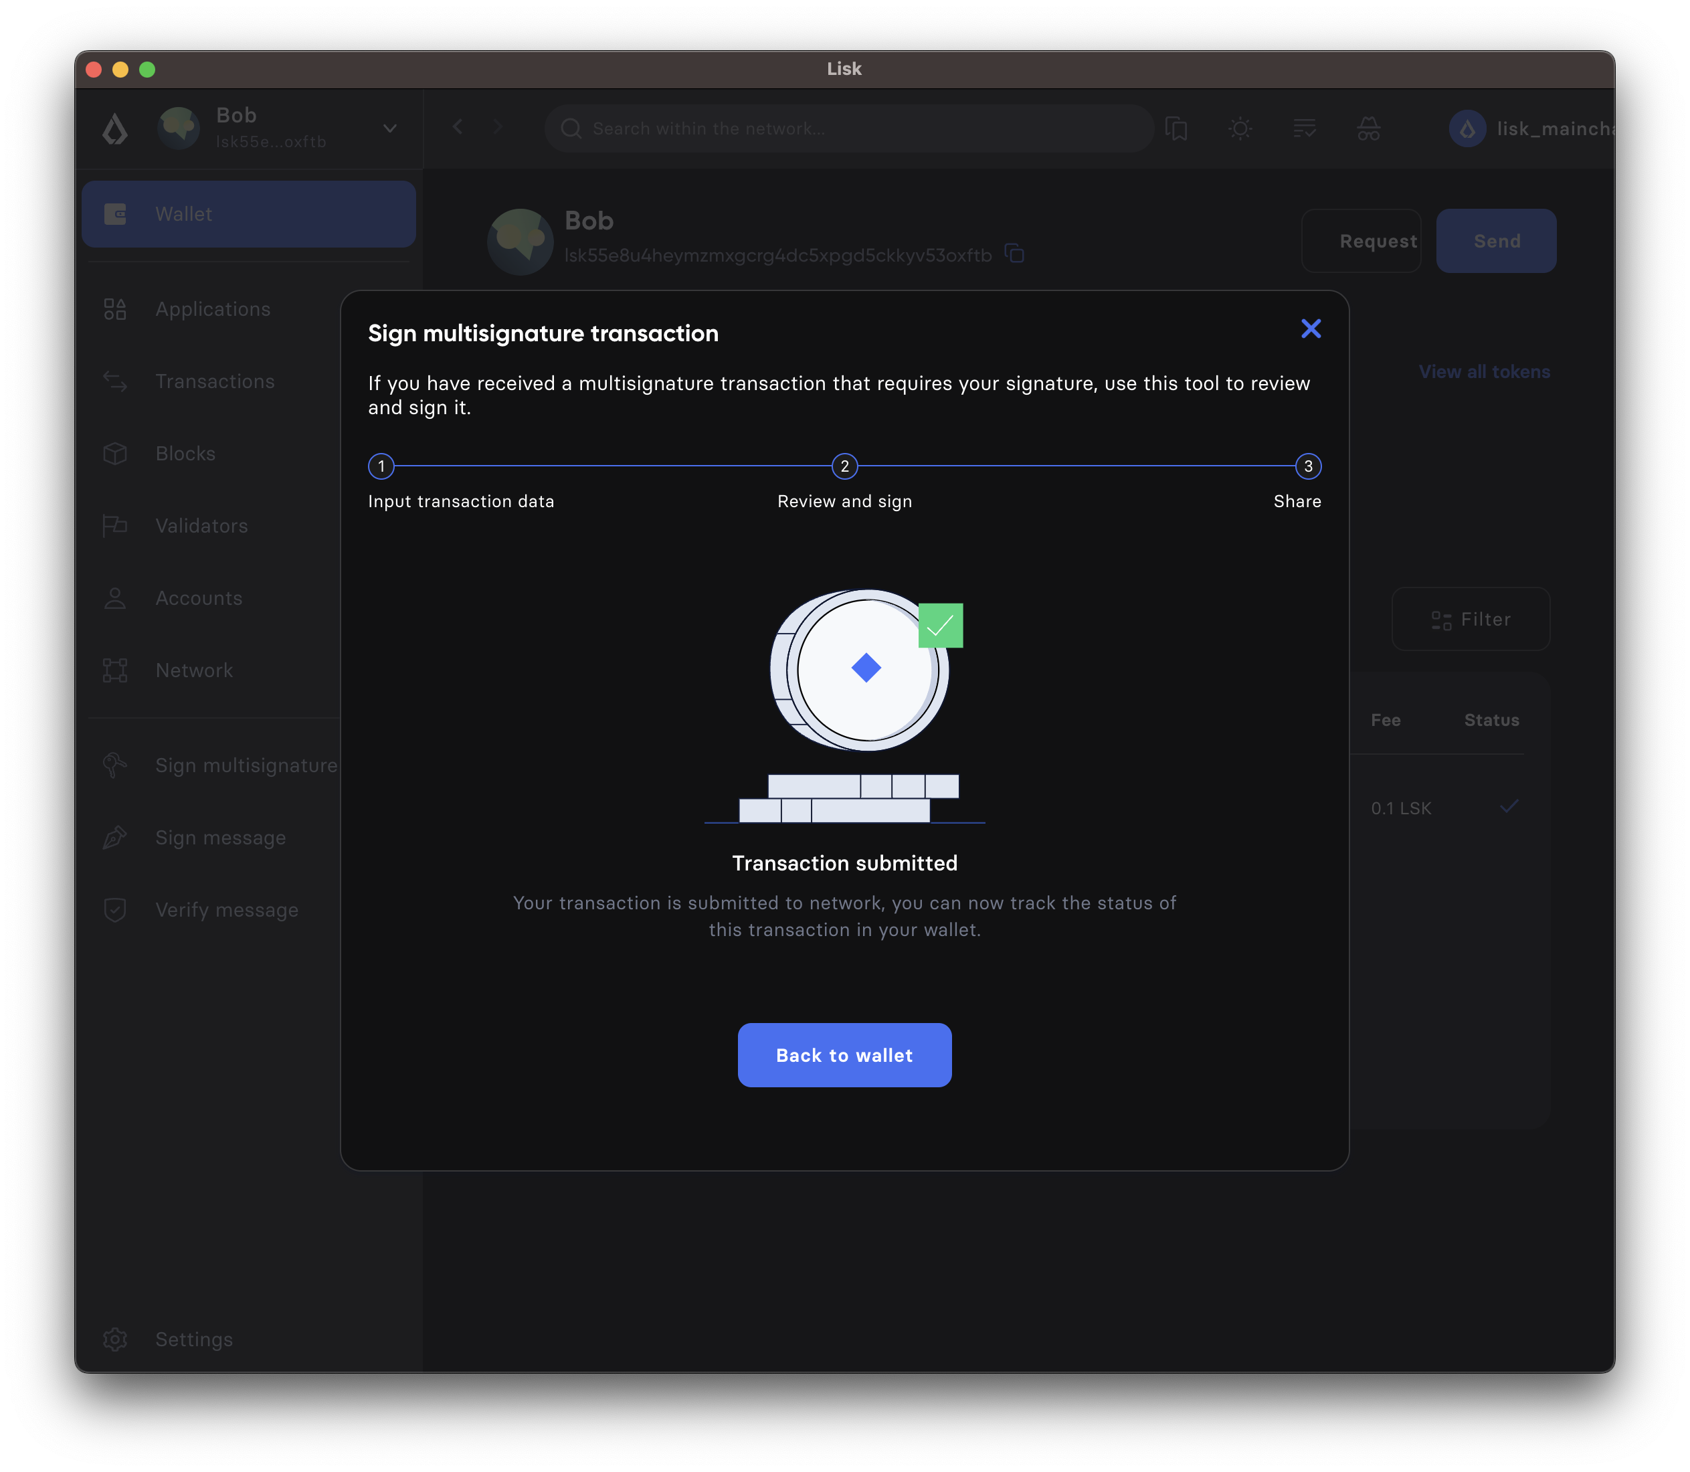Click the Verify message shield icon
This screenshot has height=1472, width=1690.
point(115,909)
